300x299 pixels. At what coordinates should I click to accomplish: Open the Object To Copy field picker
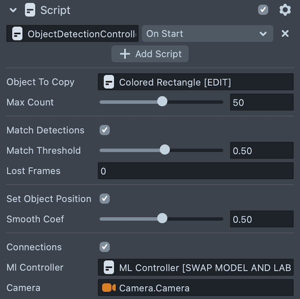pos(195,82)
